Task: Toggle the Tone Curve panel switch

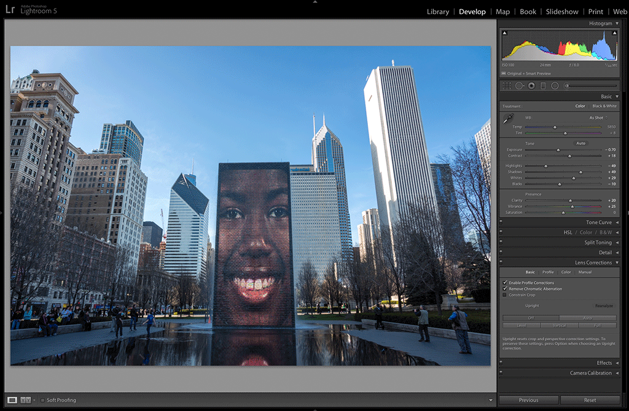Action: tap(501, 221)
